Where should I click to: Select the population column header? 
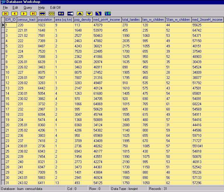45,20
